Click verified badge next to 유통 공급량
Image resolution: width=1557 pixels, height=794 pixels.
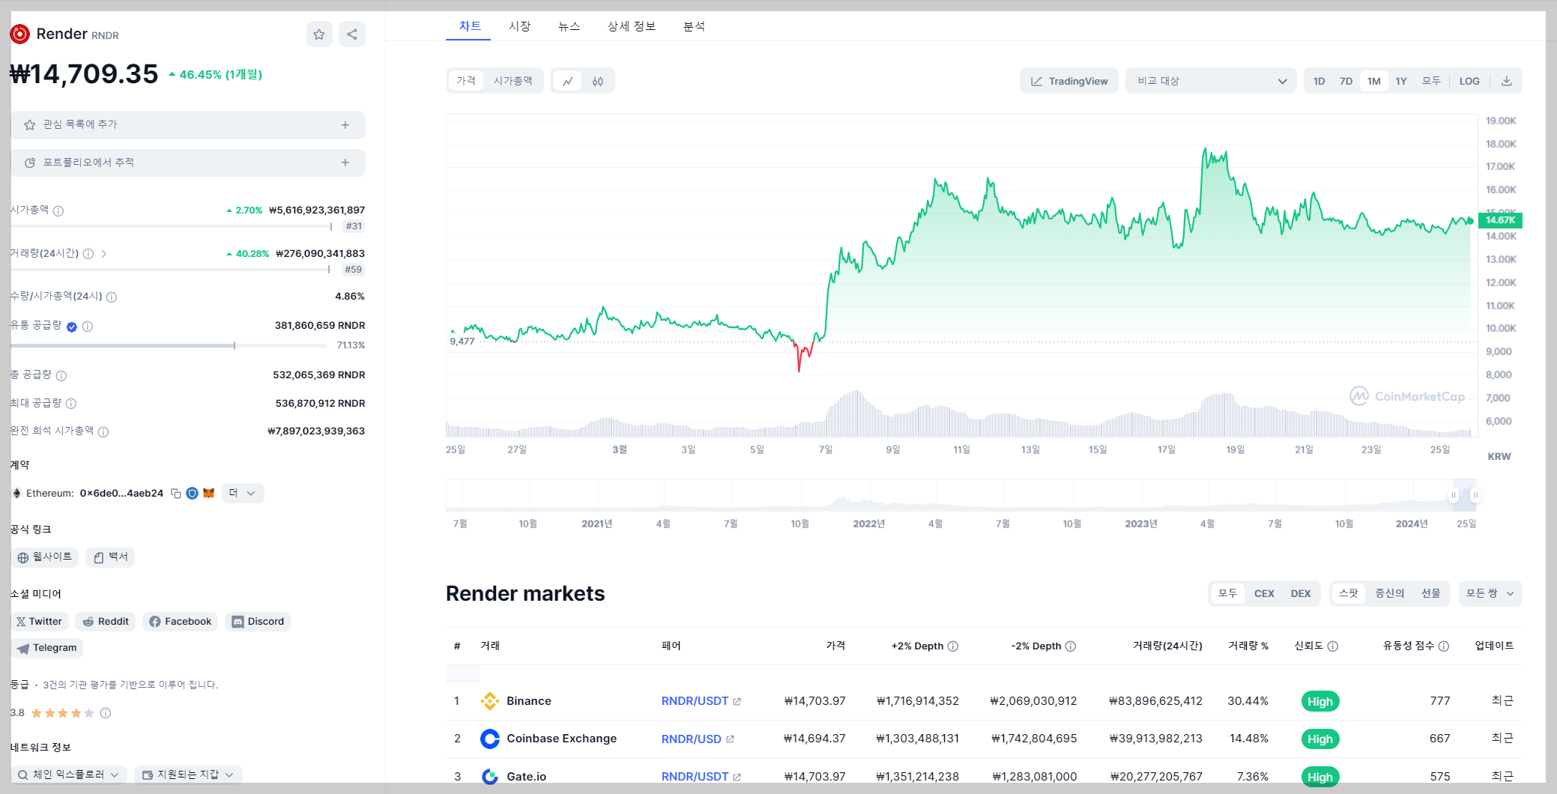[72, 327]
